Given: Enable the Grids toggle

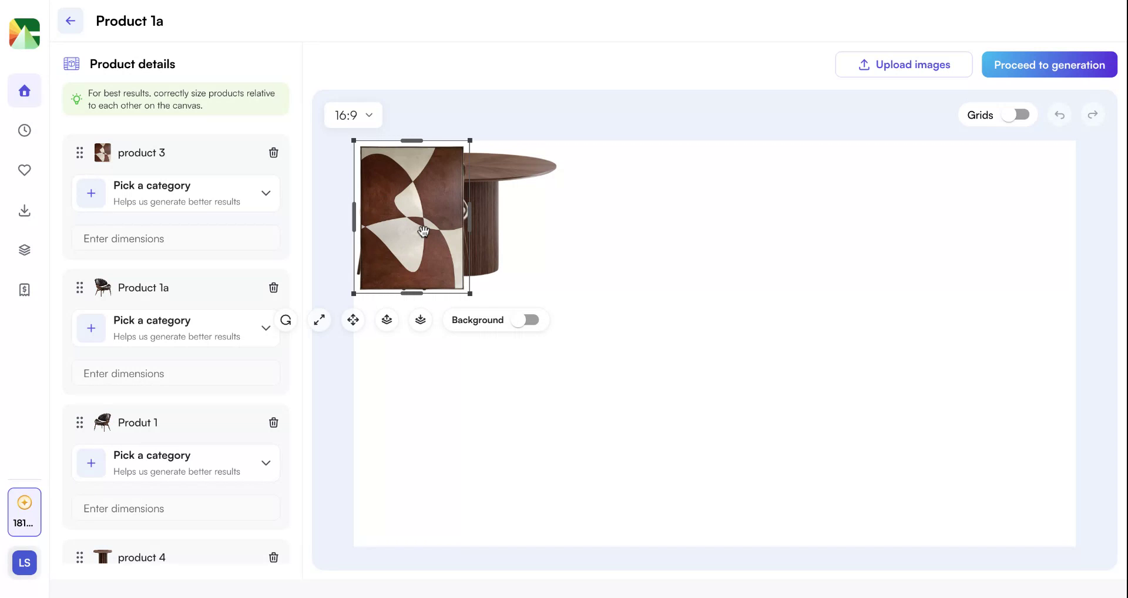Looking at the screenshot, I should 1015,115.
